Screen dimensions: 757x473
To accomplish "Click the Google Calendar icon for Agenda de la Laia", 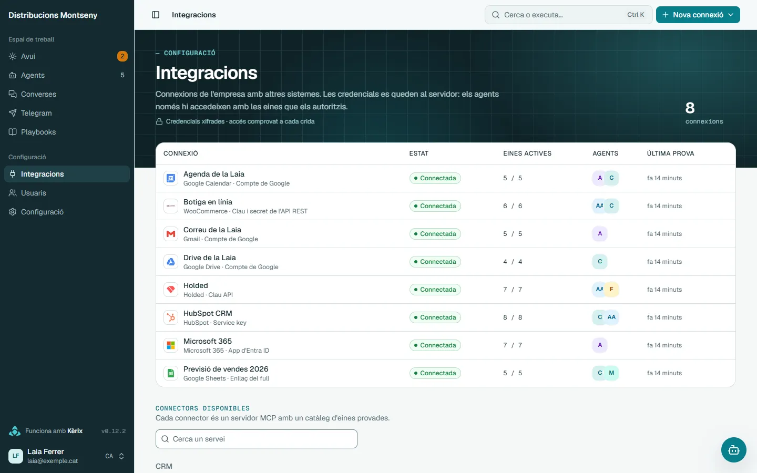I will click(x=171, y=178).
